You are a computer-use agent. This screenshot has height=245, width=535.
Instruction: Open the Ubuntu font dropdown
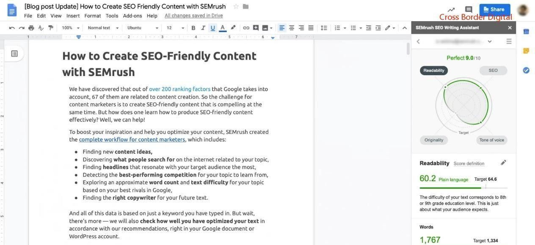pos(143,28)
